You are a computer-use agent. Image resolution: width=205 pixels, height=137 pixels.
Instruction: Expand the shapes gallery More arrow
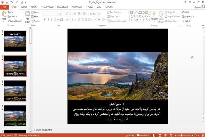[x=149, y=20]
